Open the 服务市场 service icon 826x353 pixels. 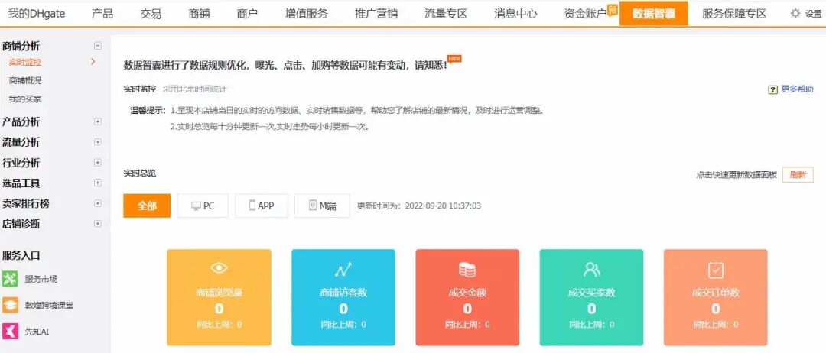(x=10, y=280)
